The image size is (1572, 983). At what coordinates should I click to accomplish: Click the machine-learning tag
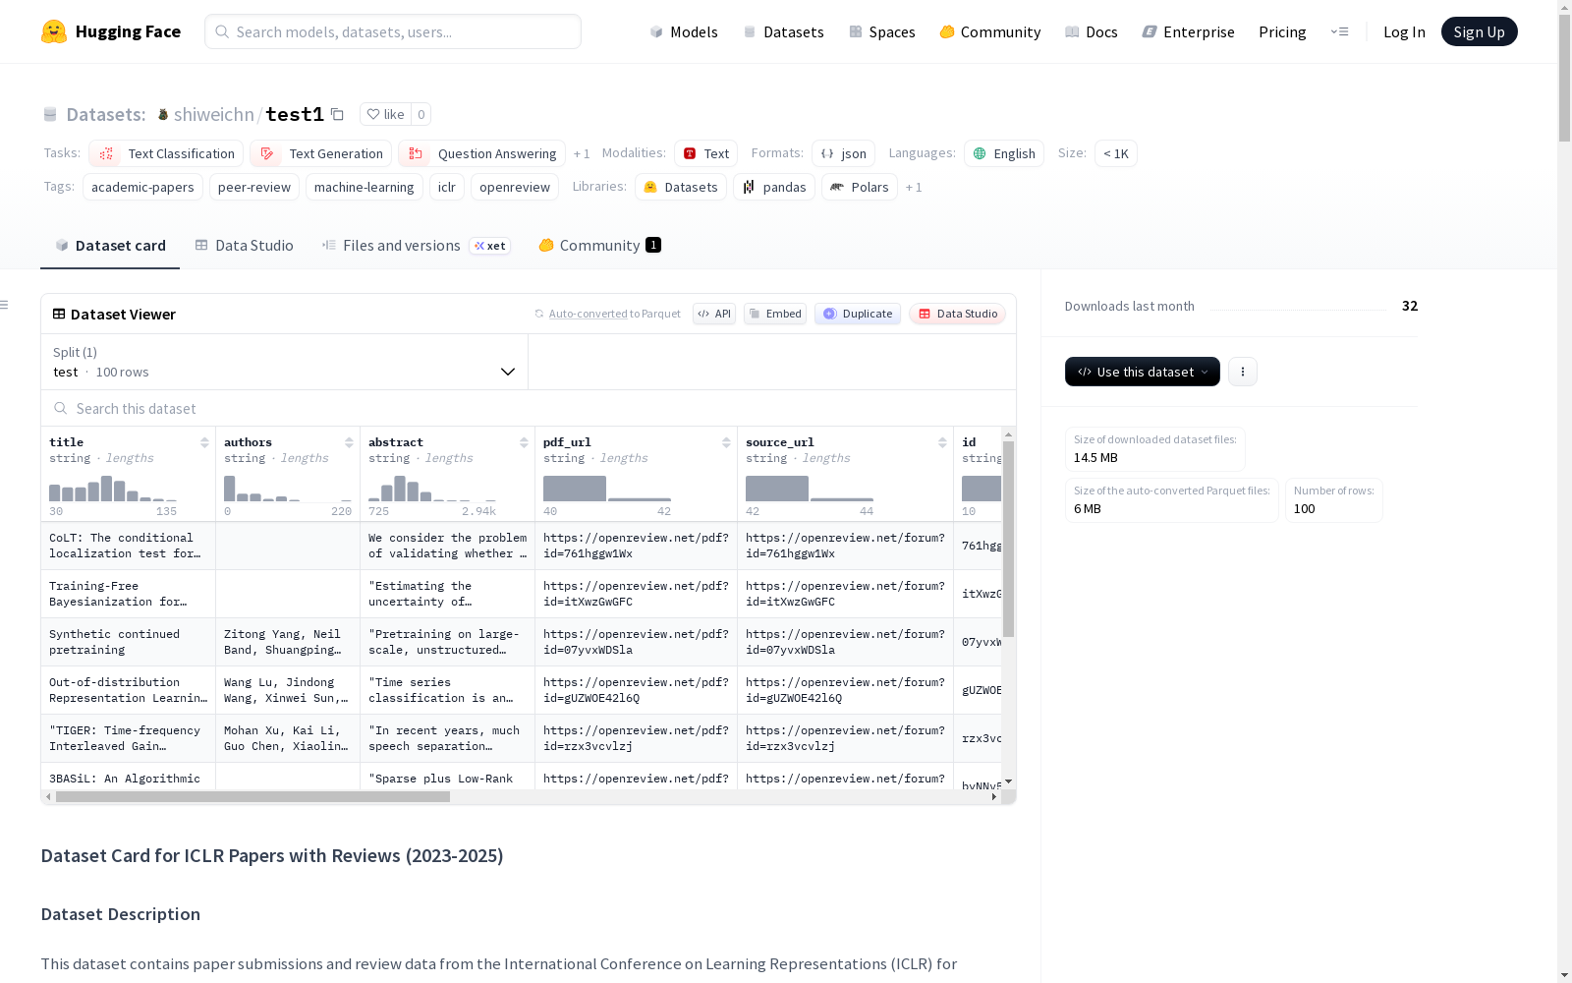pyautogui.click(x=365, y=187)
